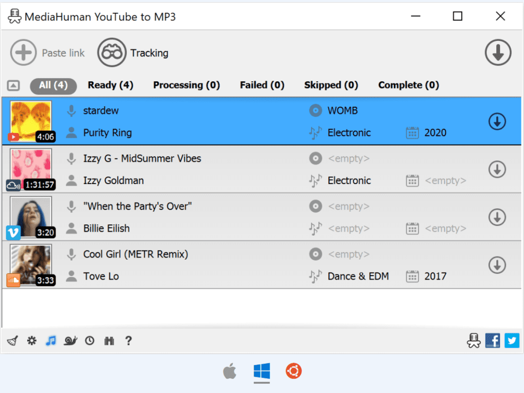This screenshot has width=524, height=393.
Task: Click the bottom binoculars tracking icon
Action: tap(110, 341)
